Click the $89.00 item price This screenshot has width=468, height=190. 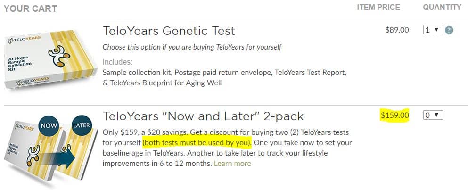coord(397,30)
